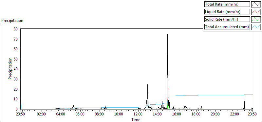The image size is (262, 122).
Task: Click the Time X-axis title
Action: click(x=136, y=119)
